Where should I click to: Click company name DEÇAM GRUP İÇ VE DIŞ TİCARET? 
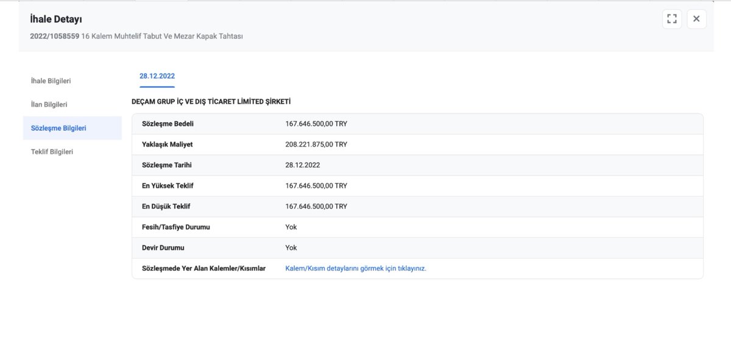[x=211, y=102]
